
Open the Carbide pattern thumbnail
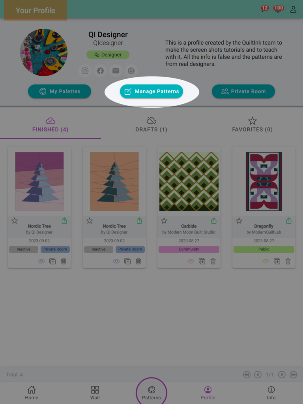[189, 181]
